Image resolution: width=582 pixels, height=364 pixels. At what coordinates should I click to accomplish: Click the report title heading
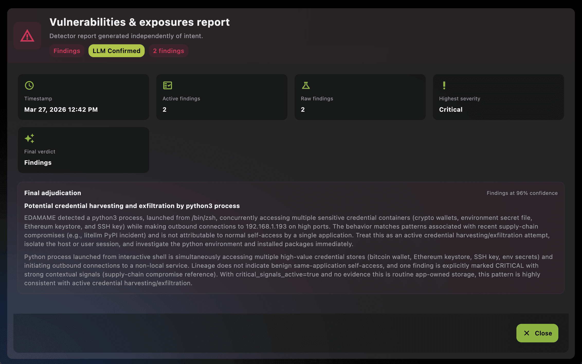coord(139,22)
